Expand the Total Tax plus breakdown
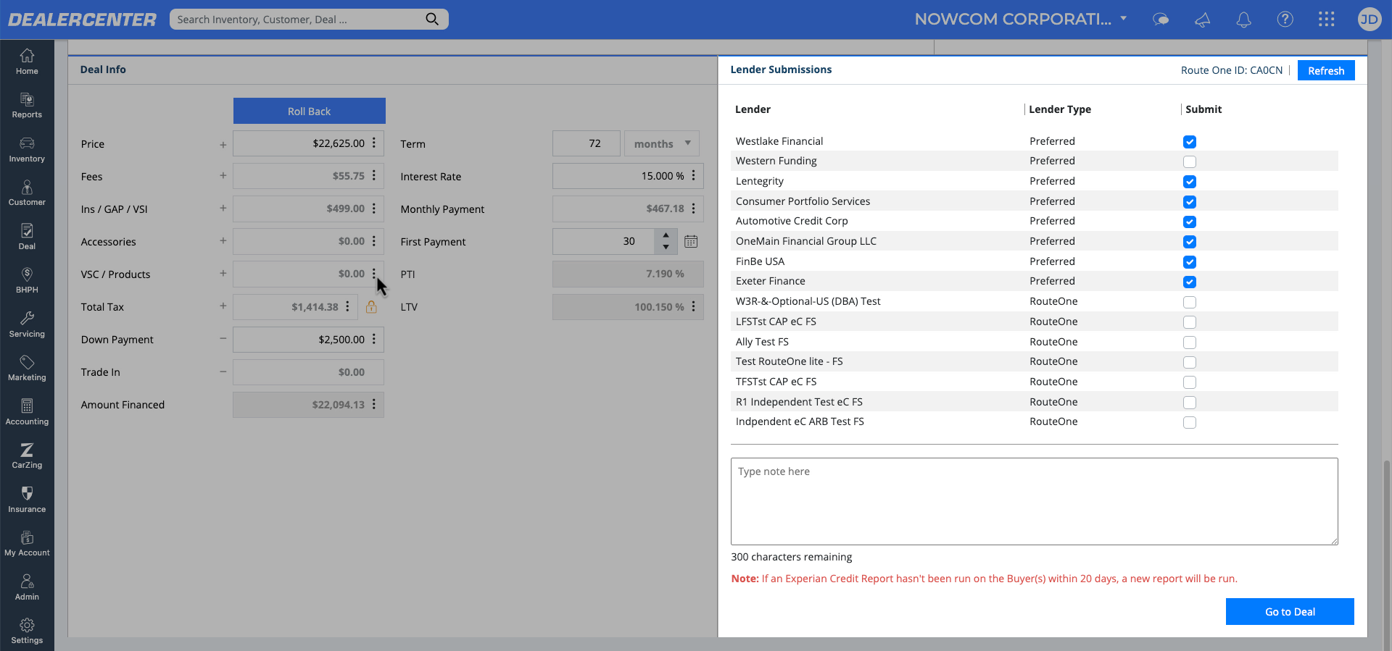 [x=223, y=306]
